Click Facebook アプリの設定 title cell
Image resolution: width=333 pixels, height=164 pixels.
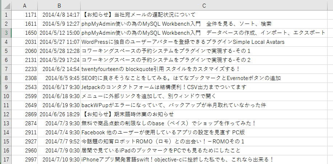click(x=204, y=133)
